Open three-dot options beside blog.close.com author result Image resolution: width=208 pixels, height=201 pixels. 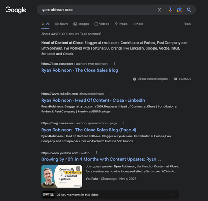pyautogui.click(x=114, y=64)
